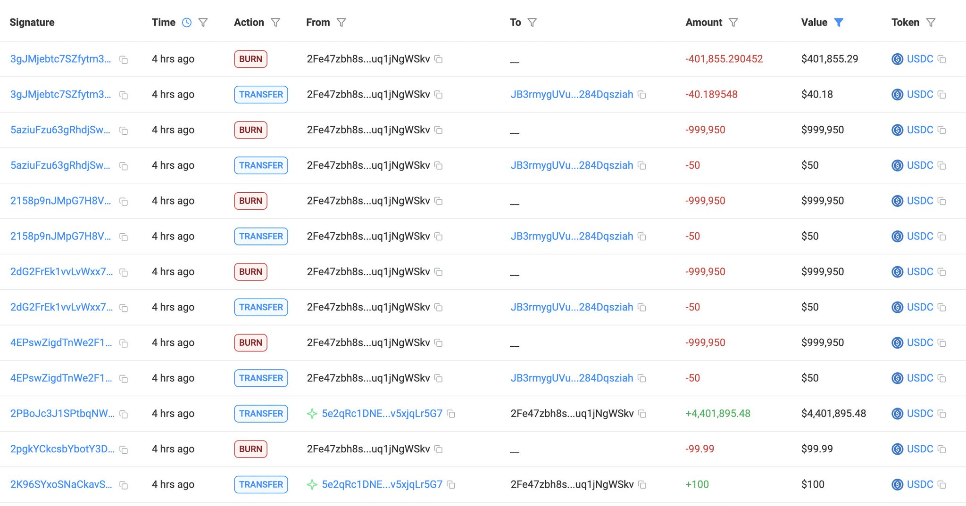
Task: Click the Token column filter icon
Action: coord(931,23)
